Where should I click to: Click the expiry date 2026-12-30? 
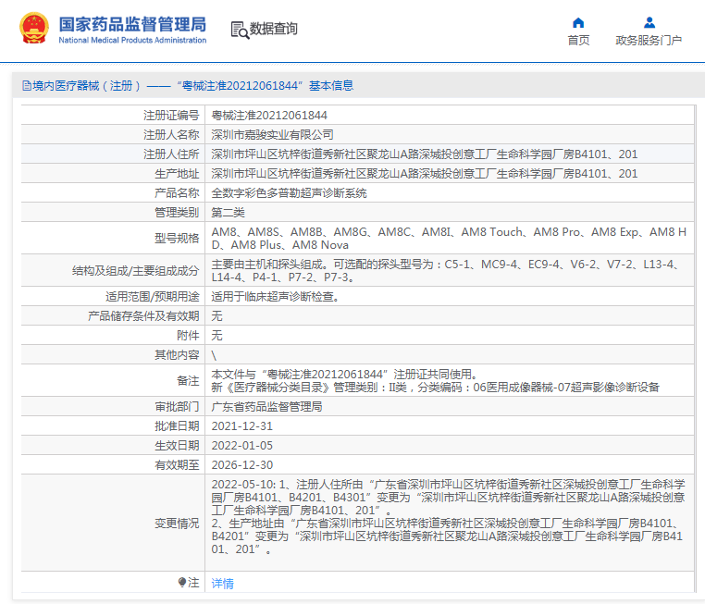(242, 465)
